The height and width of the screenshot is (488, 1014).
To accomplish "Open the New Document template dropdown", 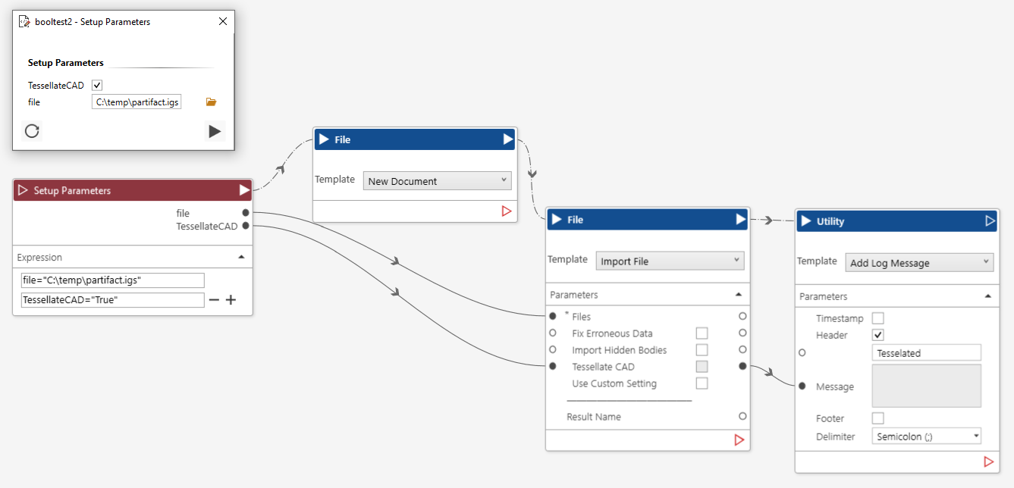I will point(438,181).
